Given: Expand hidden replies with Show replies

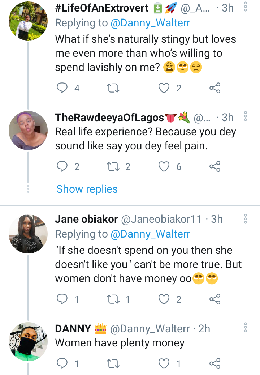Looking at the screenshot, I should tap(87, 189).
